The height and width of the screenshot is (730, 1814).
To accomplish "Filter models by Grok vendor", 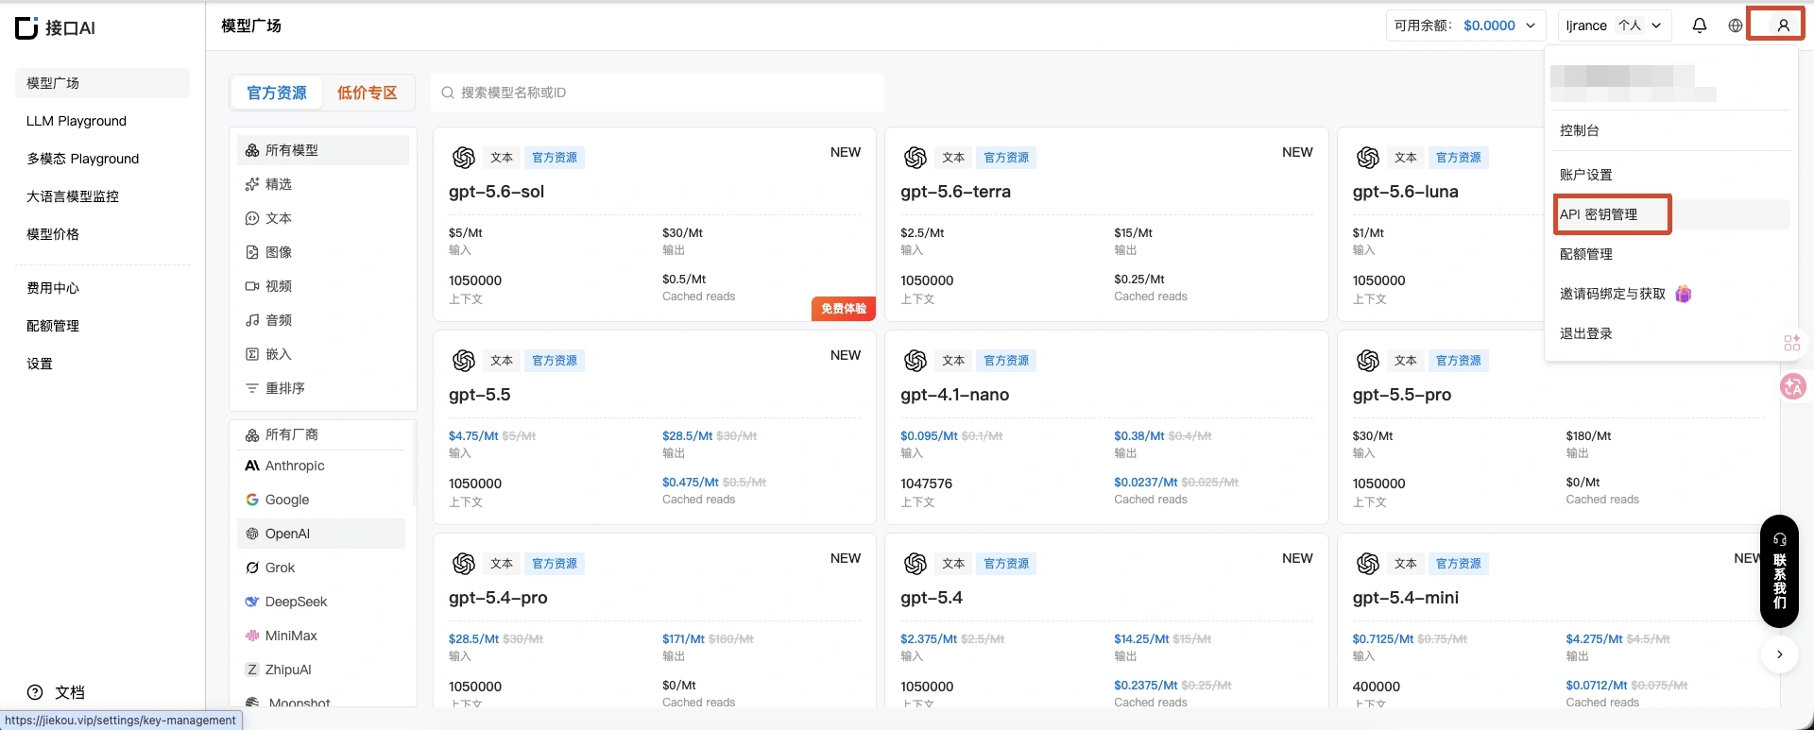I will point(321,568).
